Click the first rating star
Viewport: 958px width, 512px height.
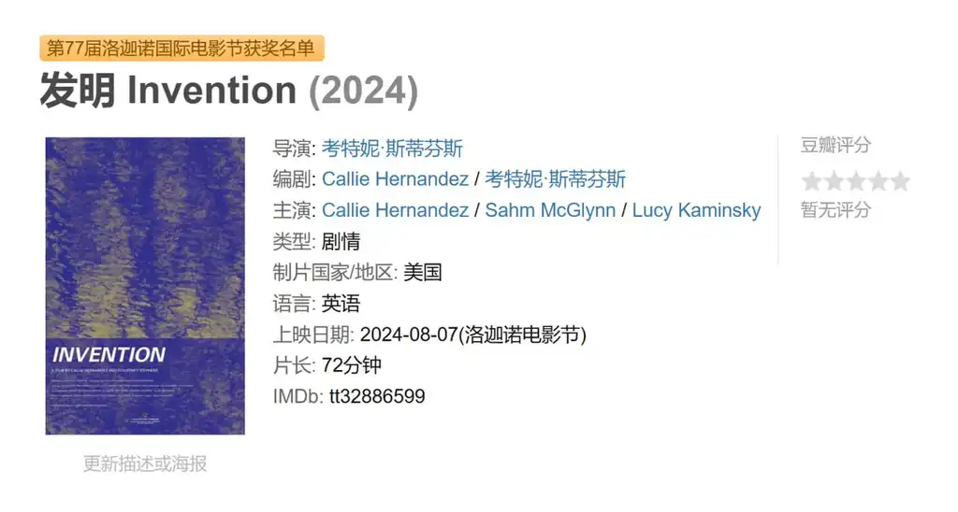(x=811, y=181)
